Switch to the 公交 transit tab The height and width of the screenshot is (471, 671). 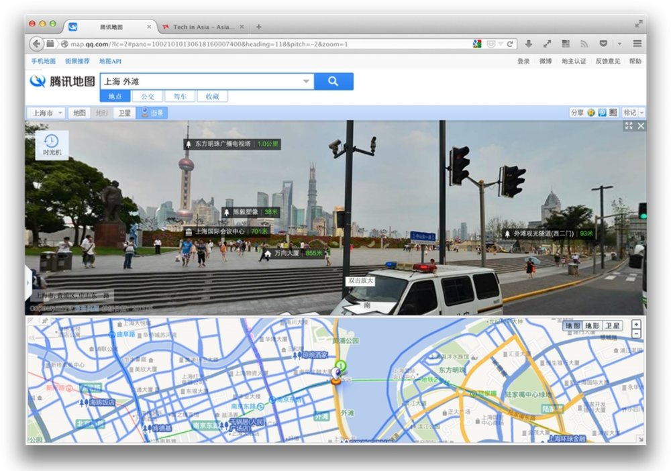pos(148,96)
